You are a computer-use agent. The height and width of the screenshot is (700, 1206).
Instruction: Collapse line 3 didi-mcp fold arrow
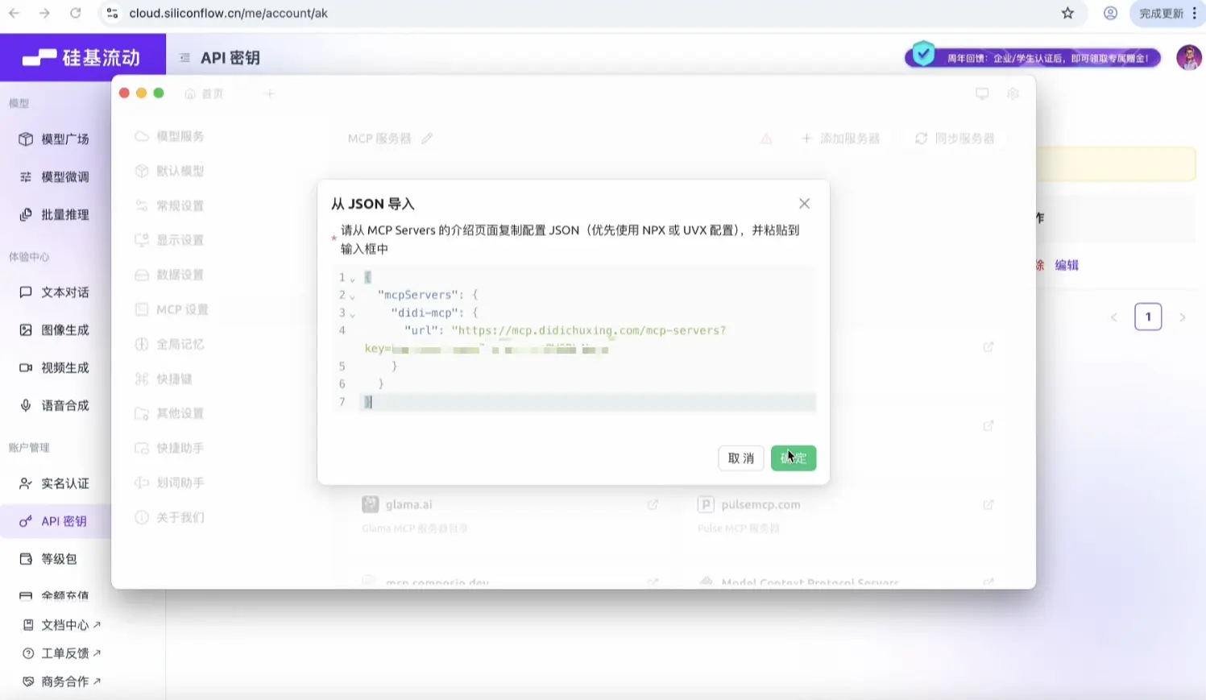(x=352, y=314)
